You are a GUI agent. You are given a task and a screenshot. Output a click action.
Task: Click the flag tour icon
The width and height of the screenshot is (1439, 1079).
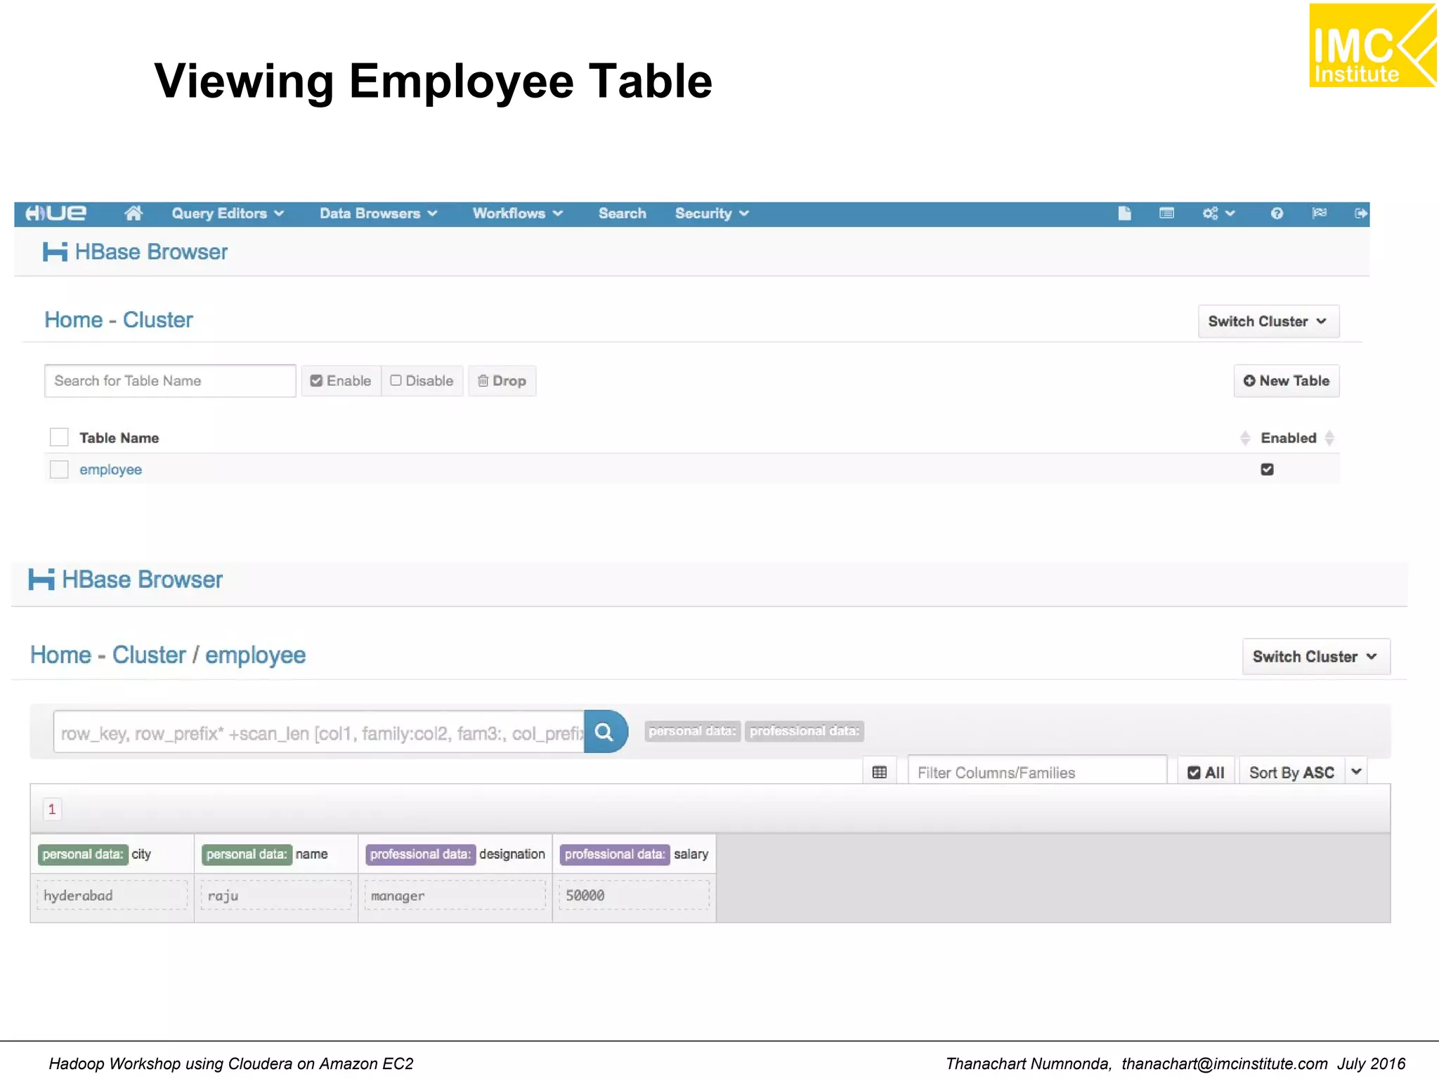click(1320, 213)
